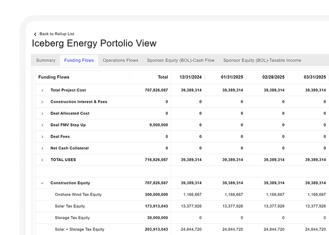The image size is (329, 235).
Task: Click the Funding Flows column header
Action: tap(54, 77)
